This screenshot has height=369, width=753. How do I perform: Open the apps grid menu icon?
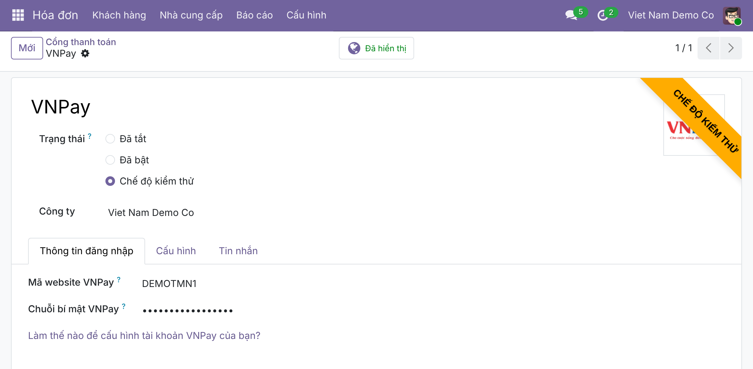coord(18,15)
